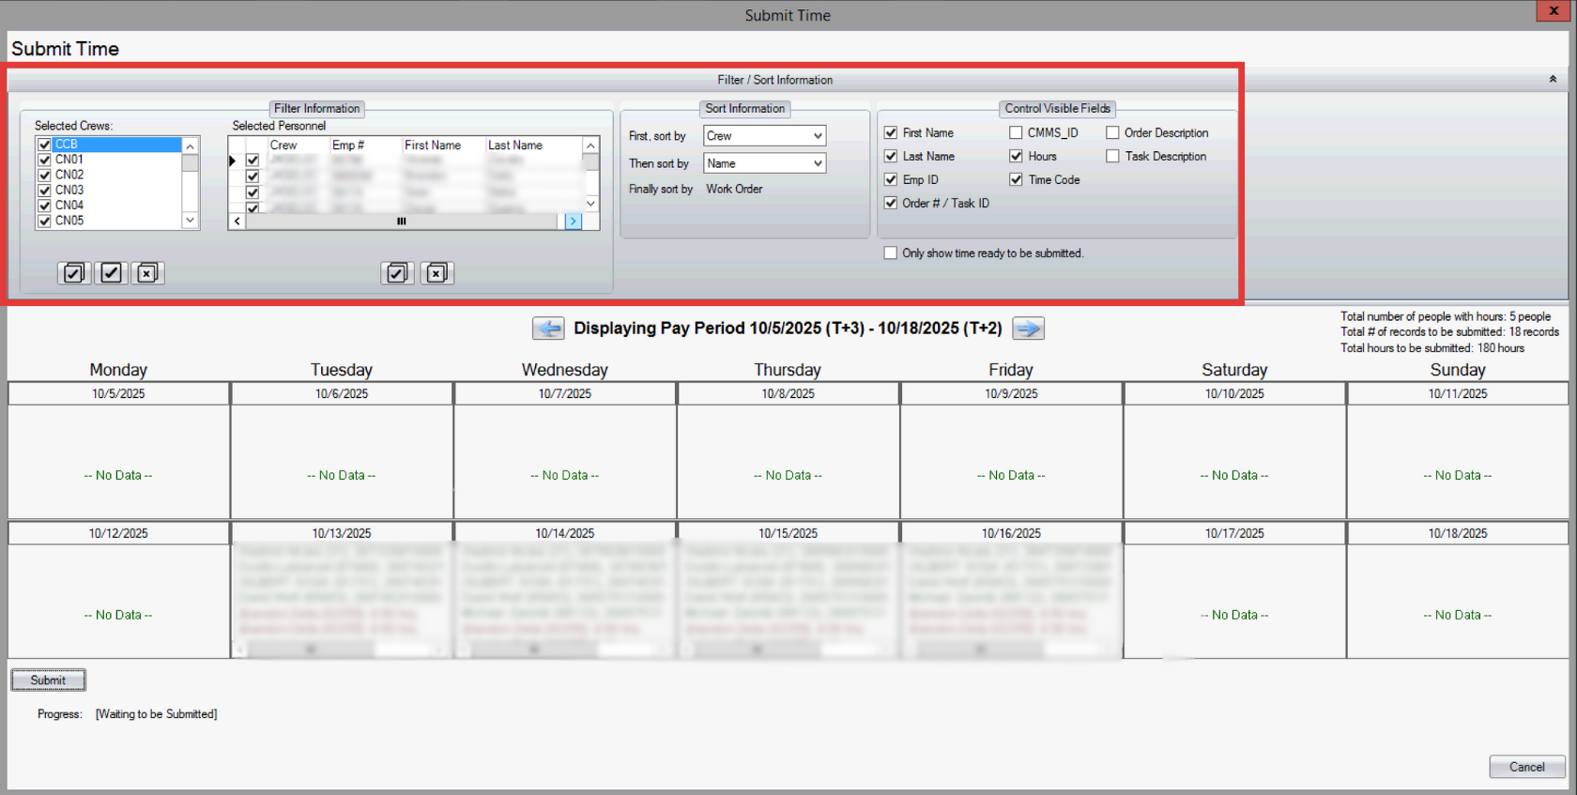Toggle the Order Description checkbox
Screen dimensions: 1577x795
pyautogui.click(x=1112, y=133)
